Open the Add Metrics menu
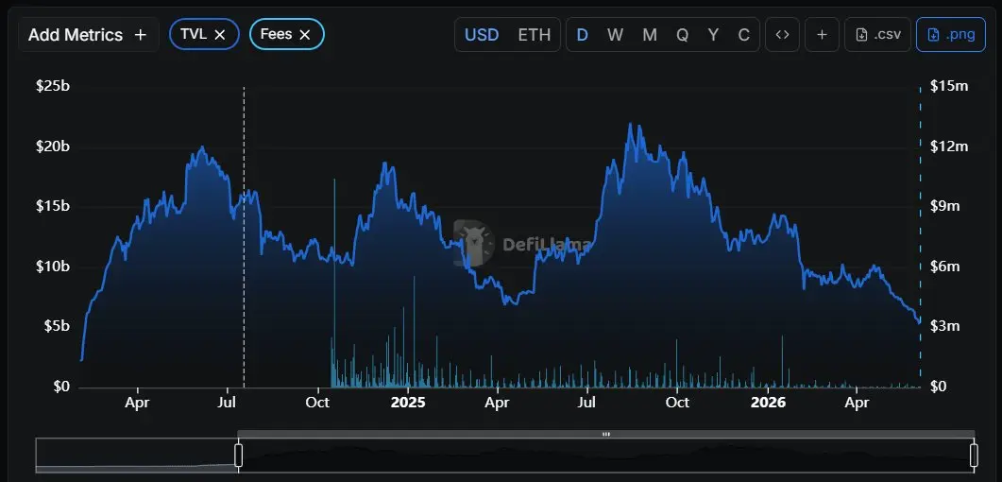1002x482 pixels. tap(88, 35)
